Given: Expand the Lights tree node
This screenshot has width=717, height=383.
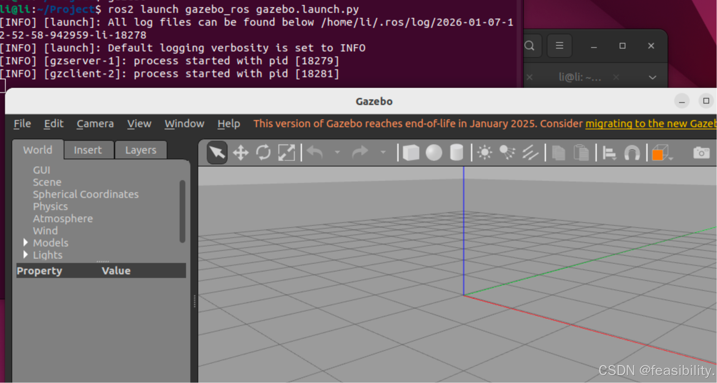Looking at the screenshot, I should pos(25,255).
